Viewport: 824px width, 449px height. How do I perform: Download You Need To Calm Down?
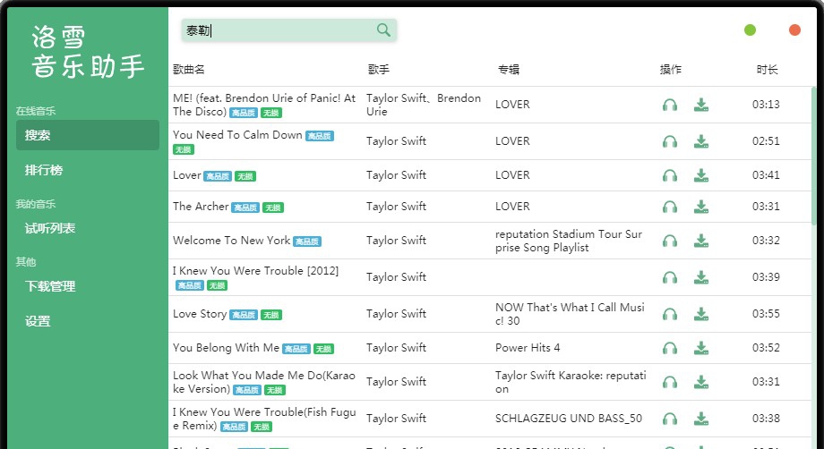point(701,141)
